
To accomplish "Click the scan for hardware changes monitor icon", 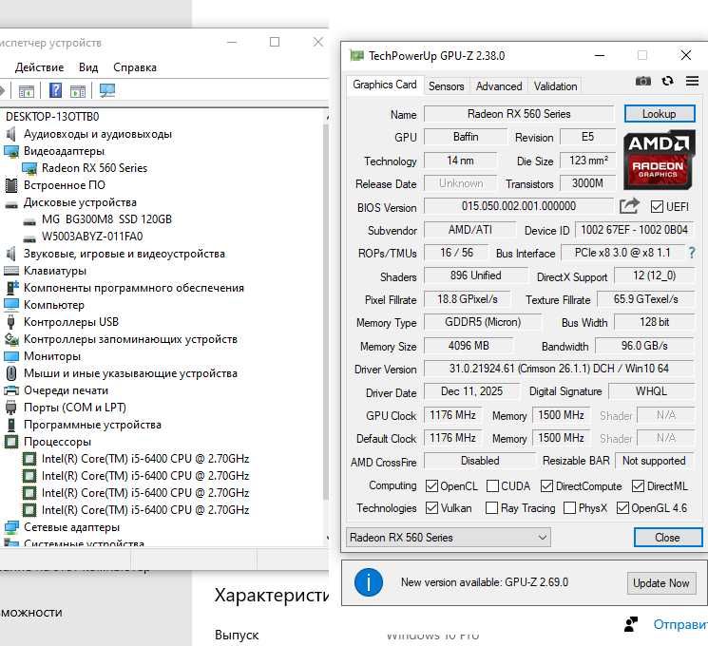I will pos(107,90).
